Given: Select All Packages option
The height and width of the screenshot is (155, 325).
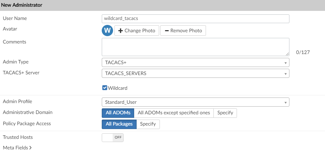Looking at the screenshot, I should pyautogui.click(x=119, y=124).
